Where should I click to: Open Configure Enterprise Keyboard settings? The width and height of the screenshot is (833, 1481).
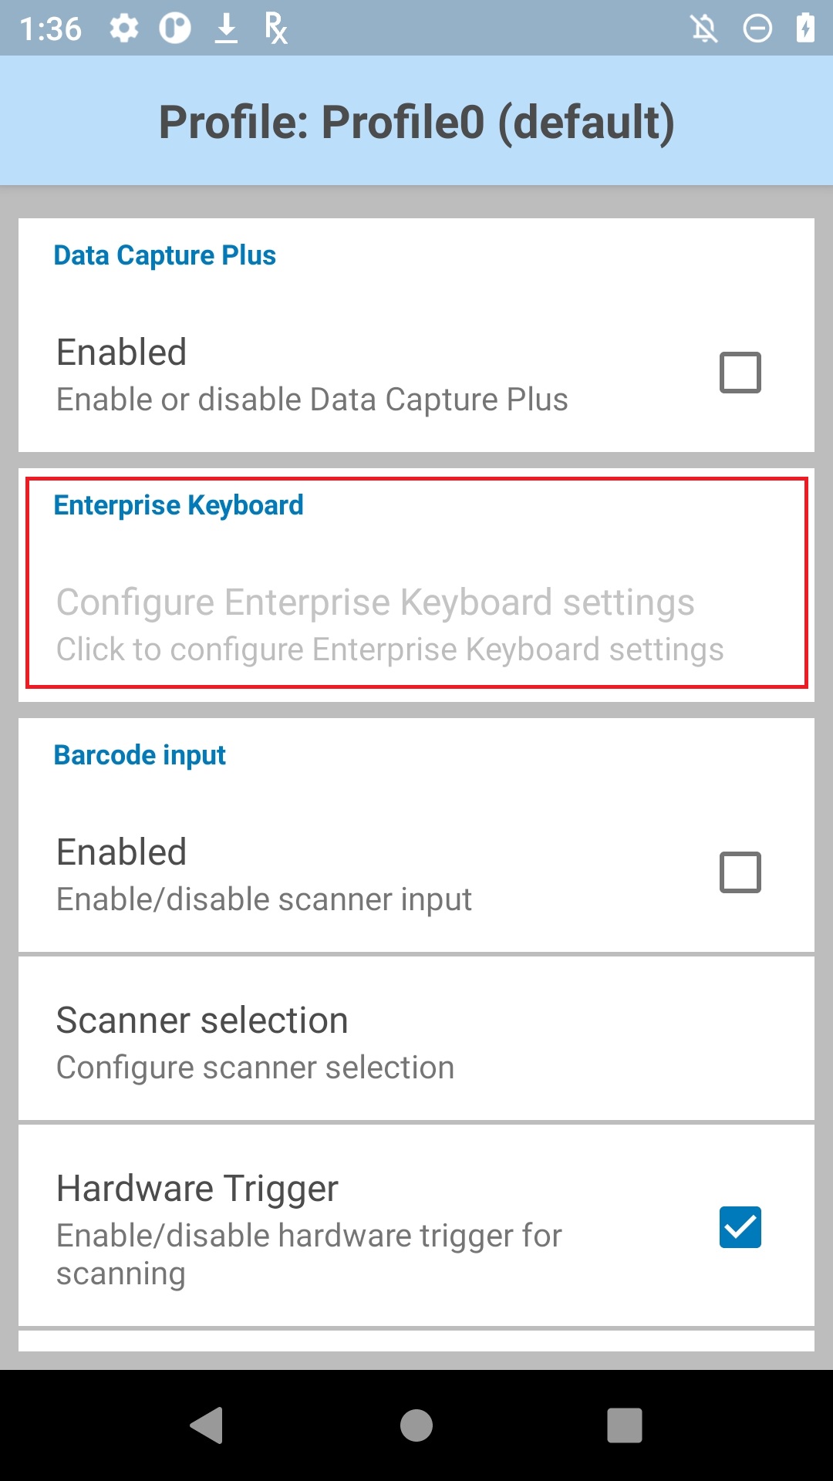(416, 624)
